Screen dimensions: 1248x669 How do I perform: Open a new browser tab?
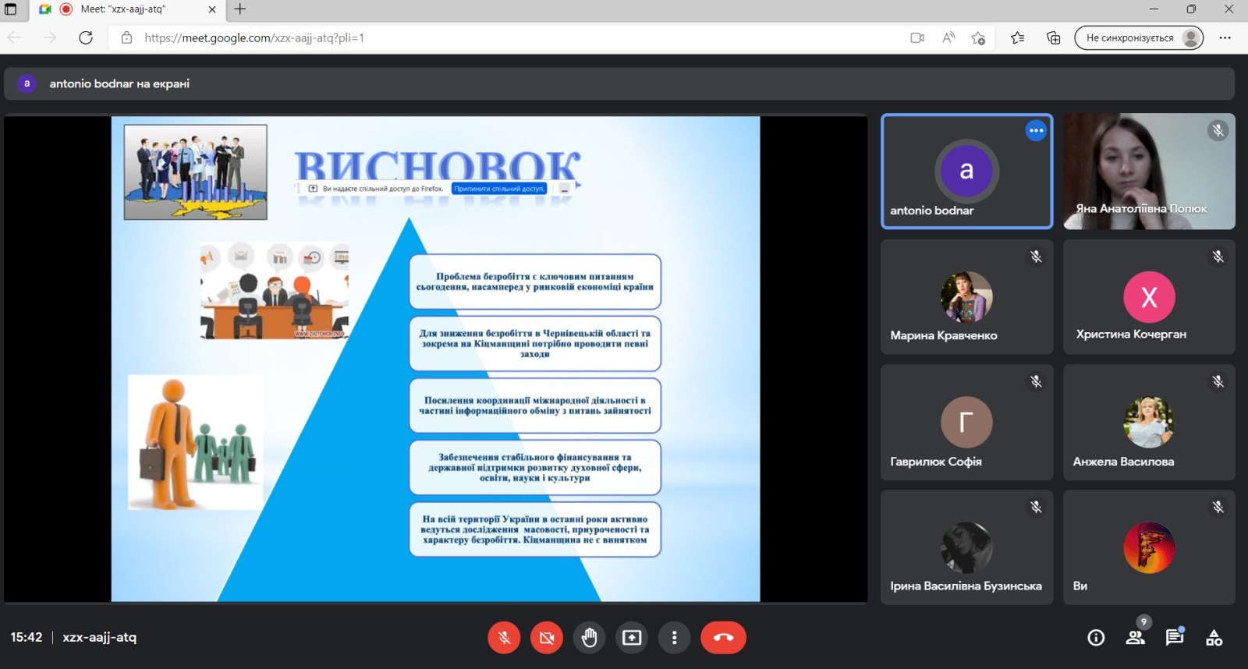(240, 9)
